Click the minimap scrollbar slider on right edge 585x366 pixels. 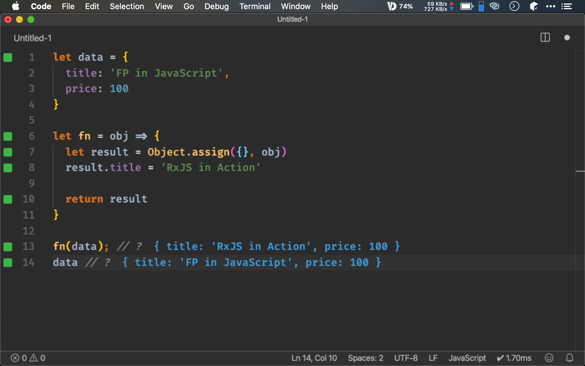(580, 171)
